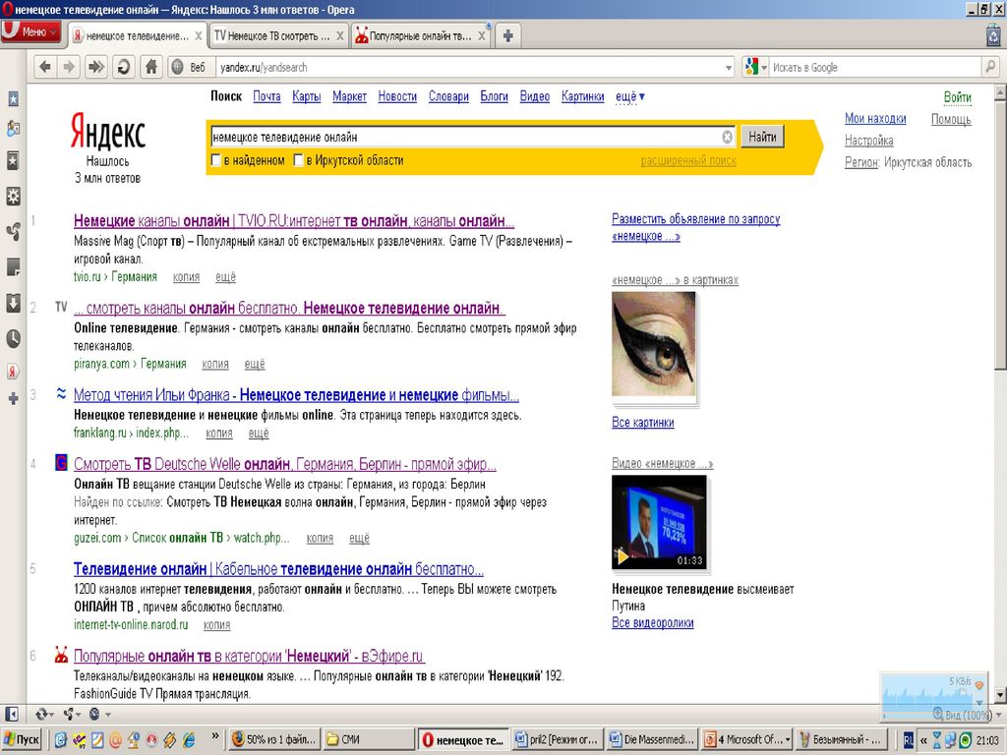Open the History clock panel in sidebar
This screenshot has width=1007, height=755.
[x=13, y=338]
